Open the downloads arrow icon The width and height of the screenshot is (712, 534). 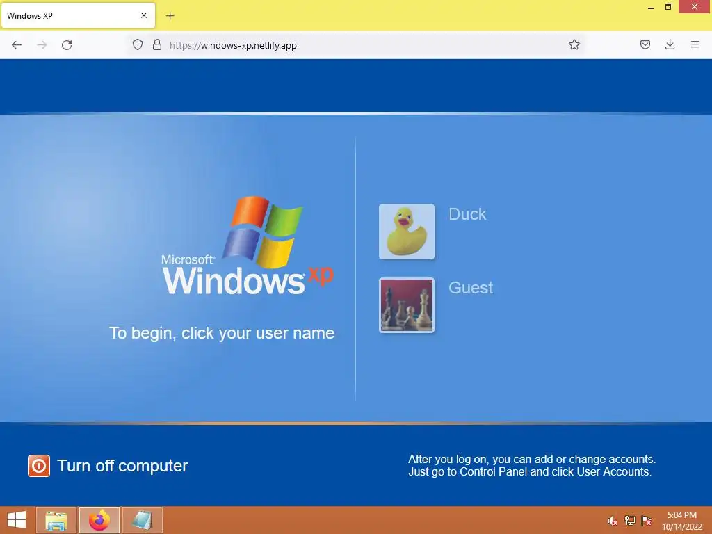tap(670, 44)
